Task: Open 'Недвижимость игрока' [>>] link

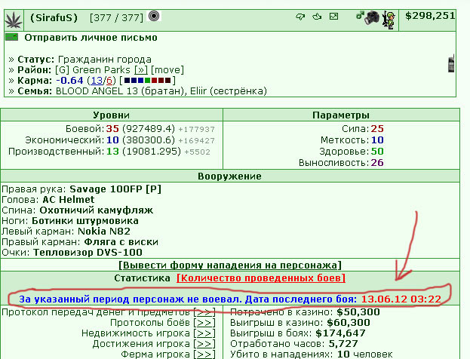Action: [204, 333]
